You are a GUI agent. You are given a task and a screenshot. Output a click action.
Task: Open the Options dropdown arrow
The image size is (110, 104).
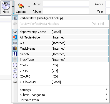[x=29, y=7]
